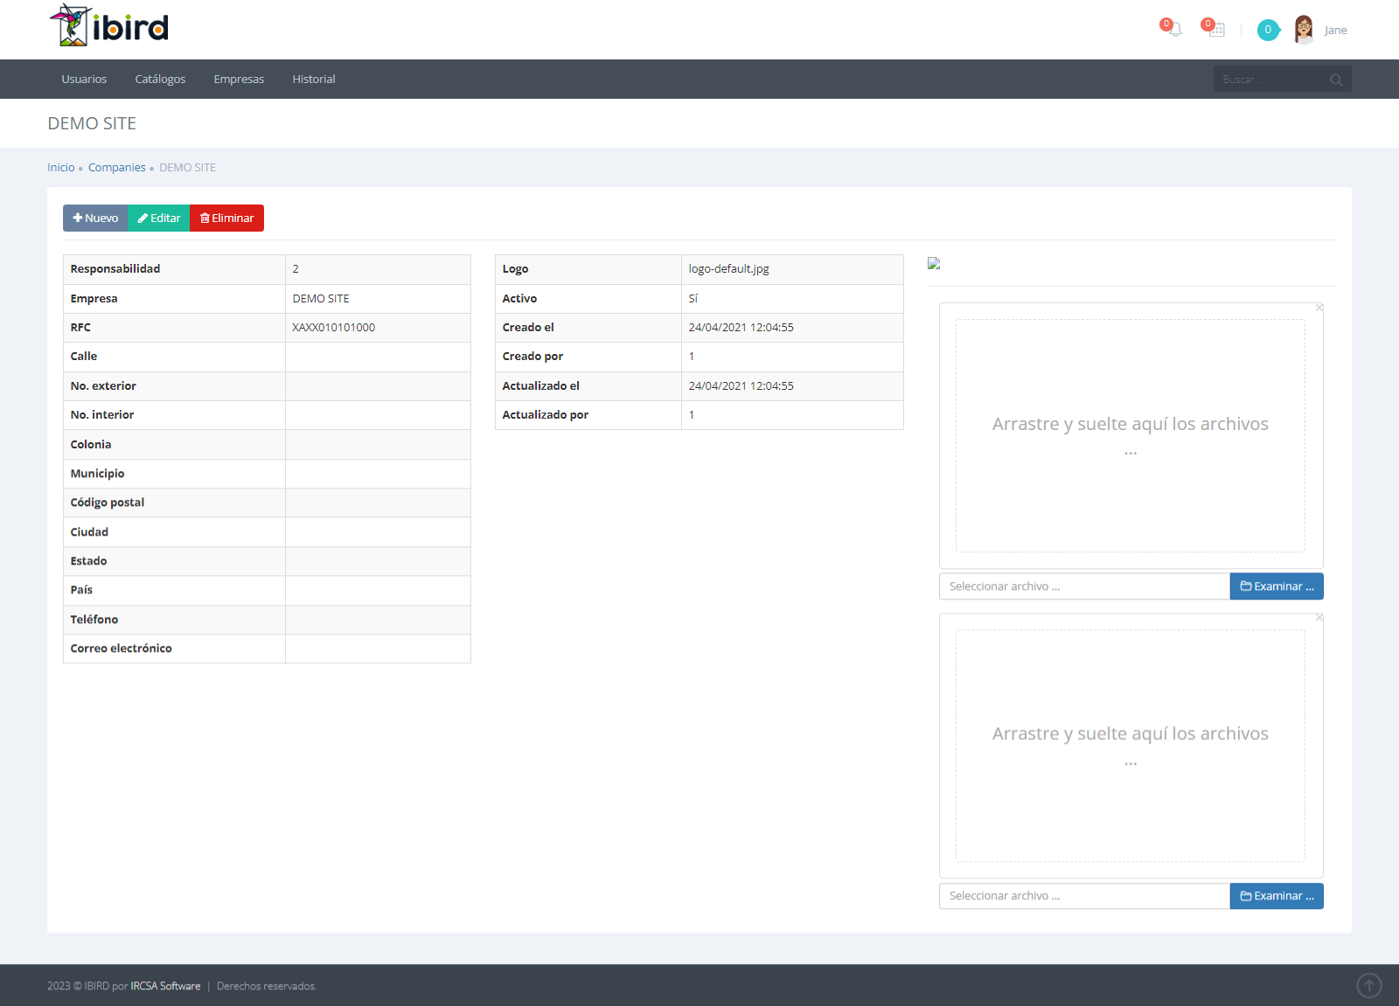Click the second Examinar browse button
1399x1006 pixels.
coord(1277,896)
